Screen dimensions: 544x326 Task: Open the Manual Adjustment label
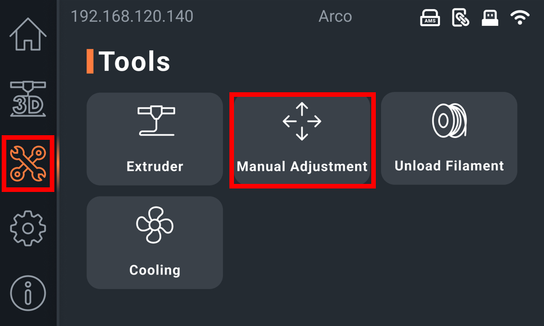pos(302,167)
